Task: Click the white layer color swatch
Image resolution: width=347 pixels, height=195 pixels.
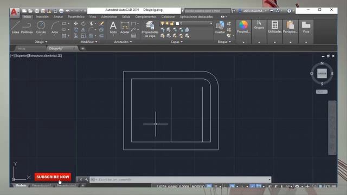Action: pyautogui.click(x=177, y=23)
